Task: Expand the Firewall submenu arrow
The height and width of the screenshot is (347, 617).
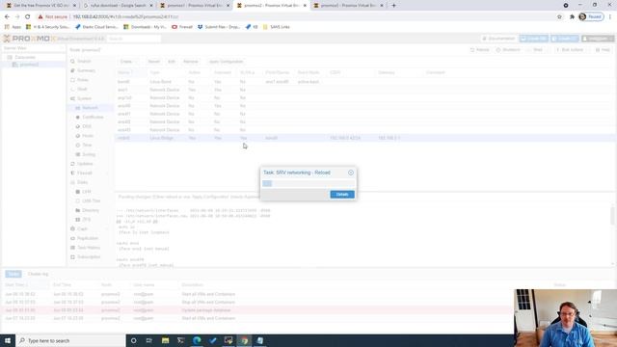Action: coord(107,173)
